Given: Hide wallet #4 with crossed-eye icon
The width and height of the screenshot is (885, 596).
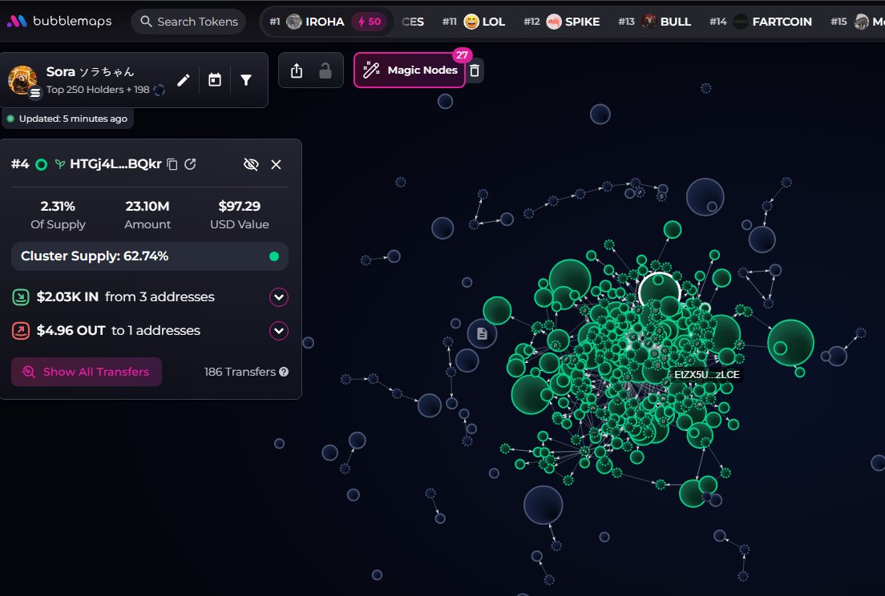Looking at the screenshot, I should tap(251, 164).
